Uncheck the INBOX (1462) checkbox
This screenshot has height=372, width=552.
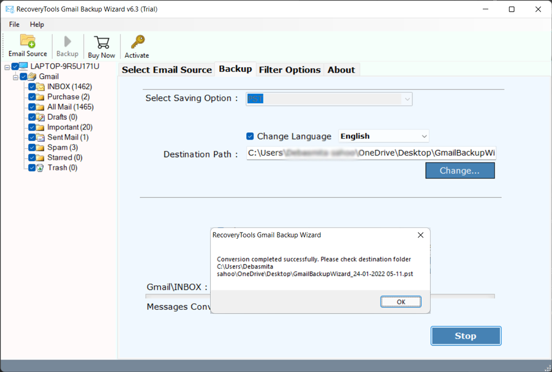click(32, 87)
